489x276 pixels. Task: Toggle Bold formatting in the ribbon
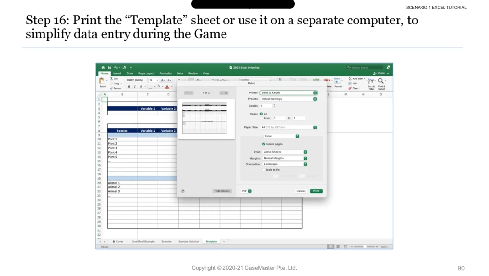pos(129,87)
